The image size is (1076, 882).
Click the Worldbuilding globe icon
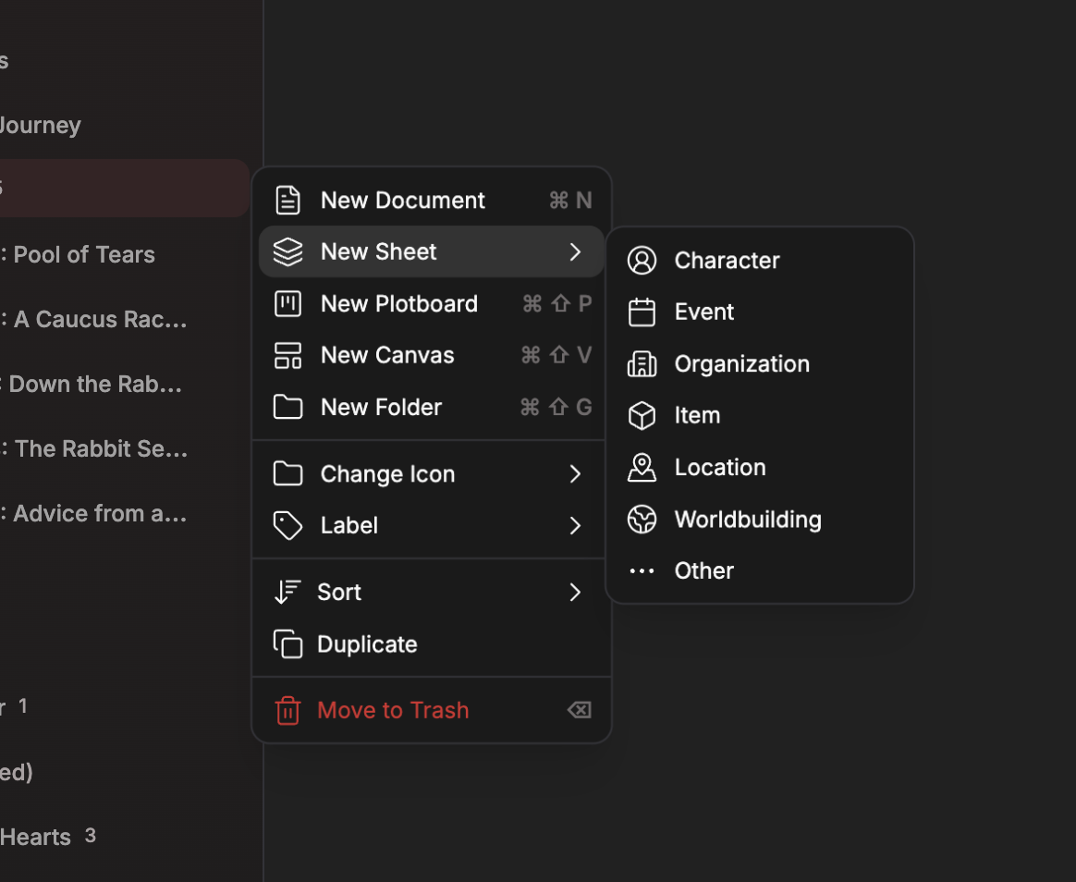(642, 519)
